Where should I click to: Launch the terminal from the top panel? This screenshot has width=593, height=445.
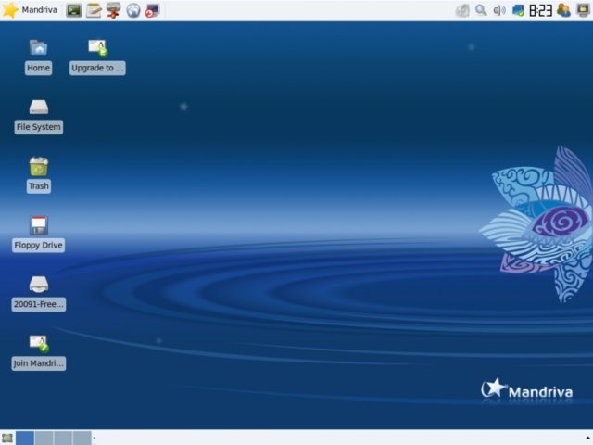click(74, 10)
